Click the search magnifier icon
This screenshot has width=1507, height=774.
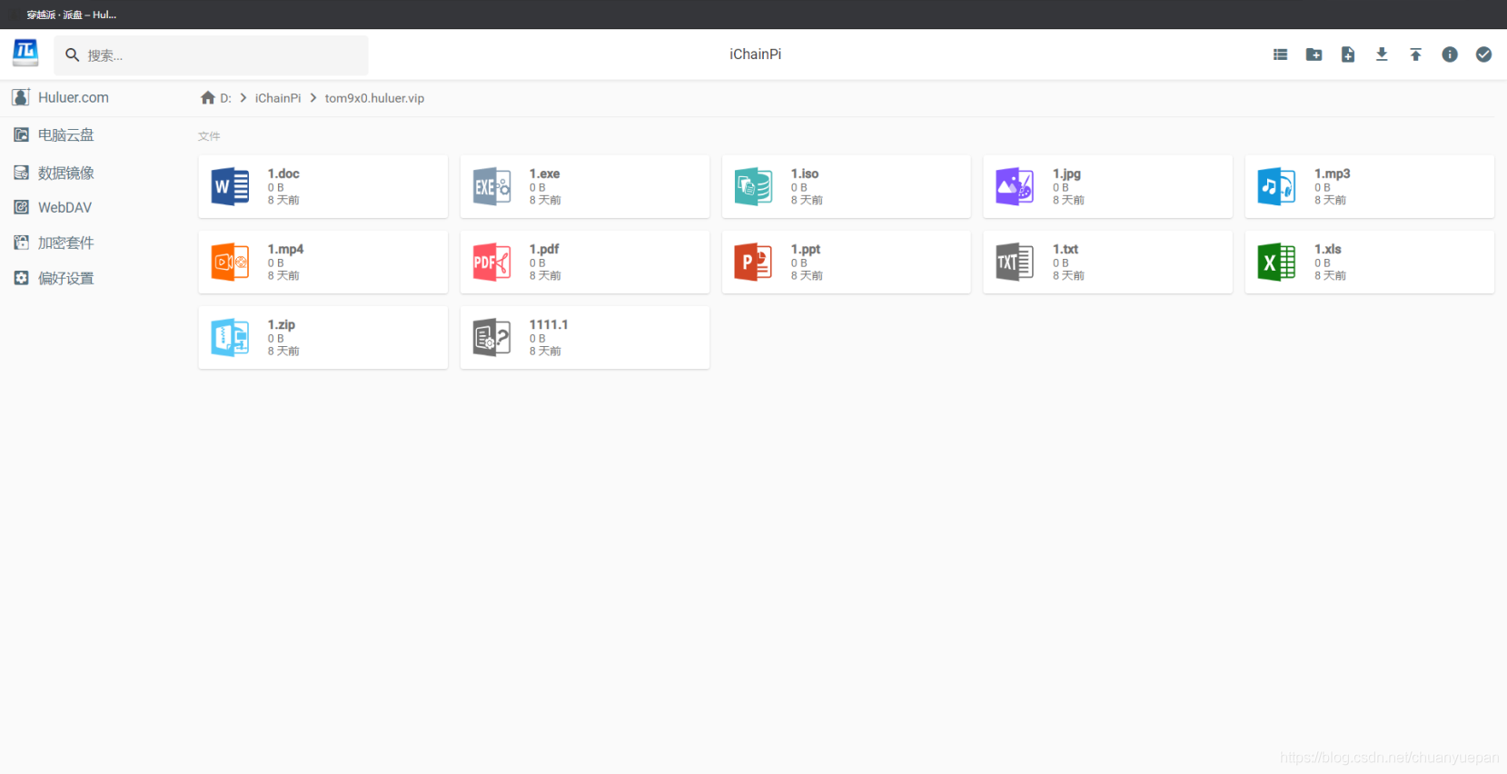73,55
